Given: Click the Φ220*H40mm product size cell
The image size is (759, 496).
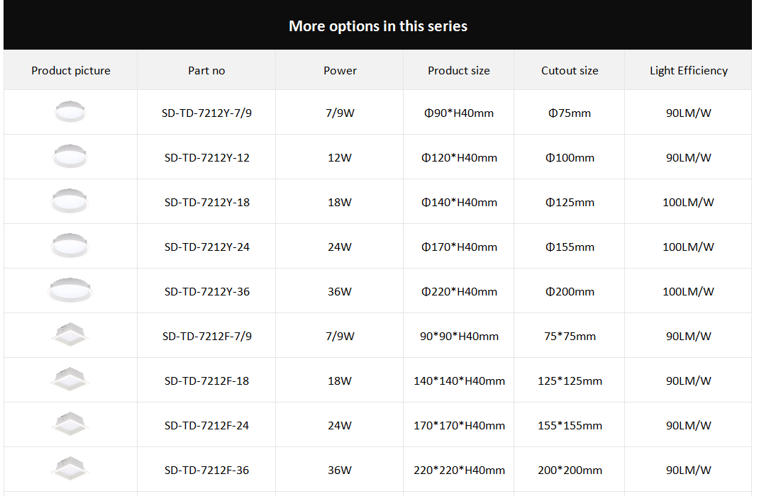Looking at the screenshot, I should [459, 292].
